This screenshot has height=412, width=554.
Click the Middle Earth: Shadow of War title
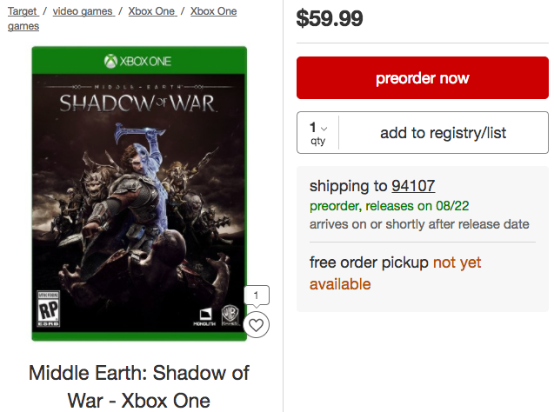tap(139, 386)
